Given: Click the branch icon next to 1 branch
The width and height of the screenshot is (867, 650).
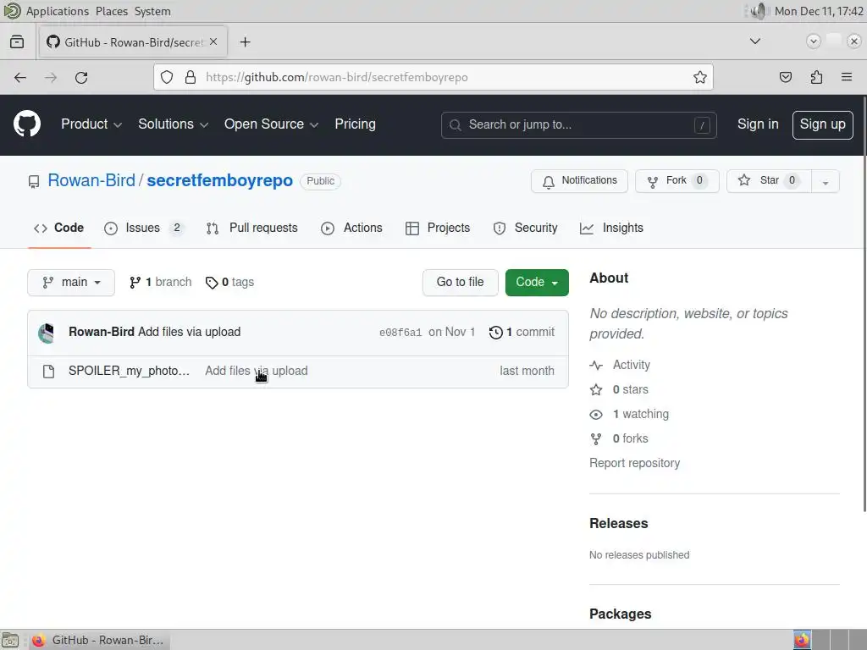Looking at the screenshot, I should coord(135,283).
